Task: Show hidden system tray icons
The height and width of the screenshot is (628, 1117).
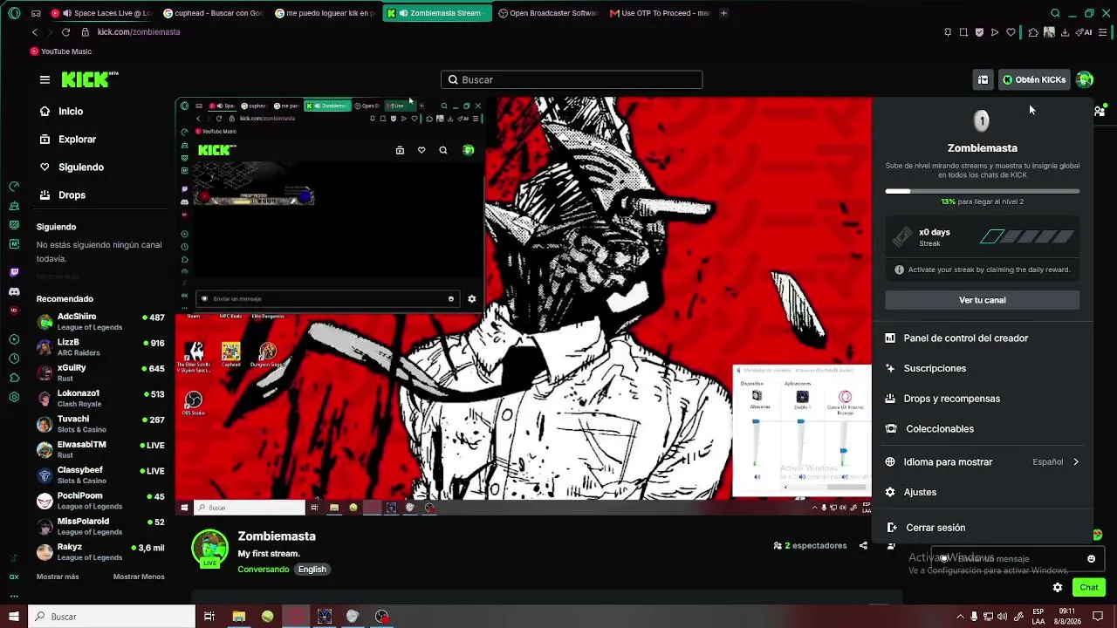Action: [961, 617]
